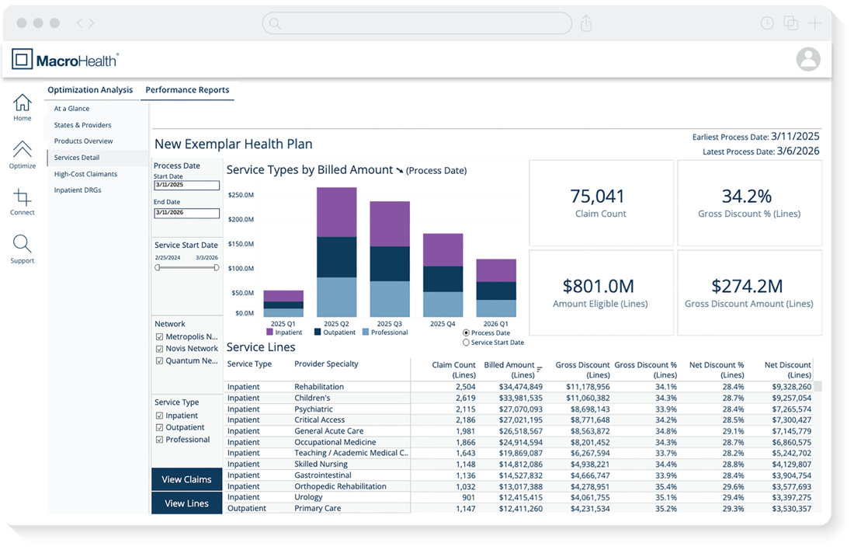Click the $801.0M Amount Eligible card
The image size is (854, 550).
(x=601, y=293)
